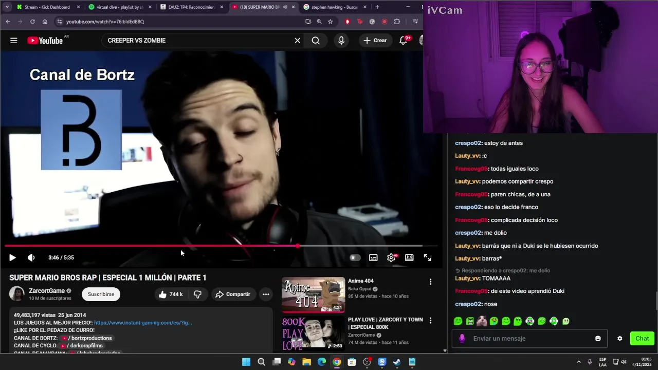Send the cat emote in chat
This screenshot has width=658, height=370.
point(482,321)
